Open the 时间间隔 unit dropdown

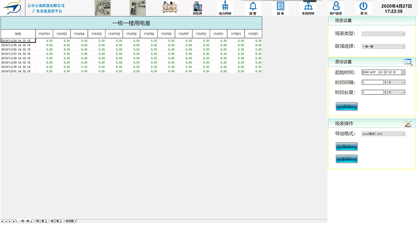tap(396, 82)
